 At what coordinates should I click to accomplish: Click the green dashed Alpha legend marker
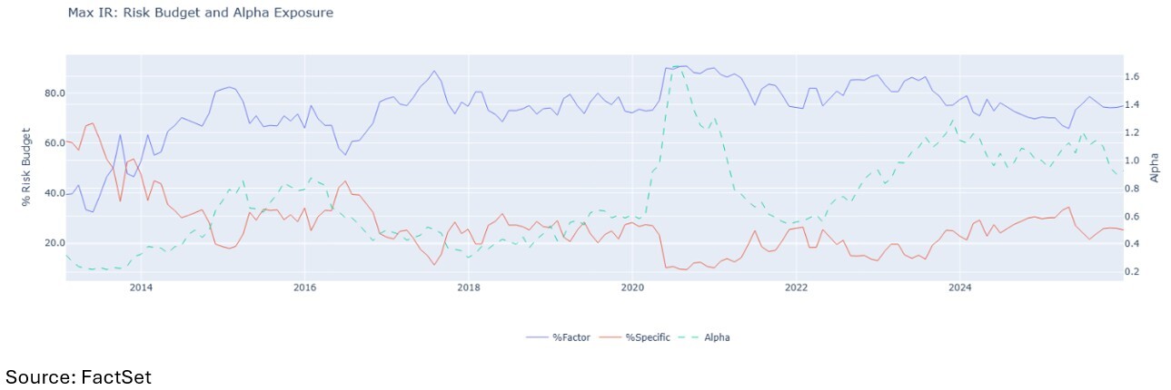[x=689, y=337]
